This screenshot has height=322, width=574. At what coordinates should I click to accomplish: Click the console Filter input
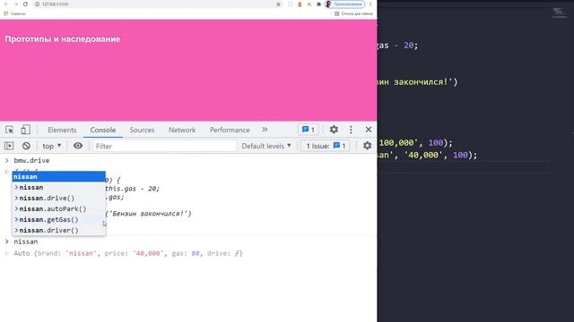[164, 146]
